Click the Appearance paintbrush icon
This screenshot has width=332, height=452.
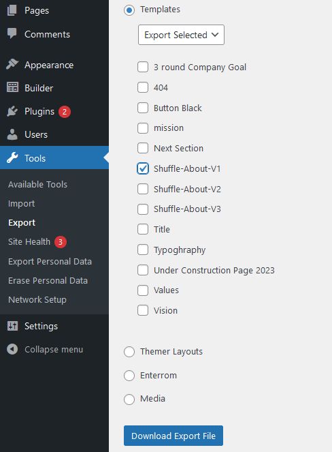point(12,64)
